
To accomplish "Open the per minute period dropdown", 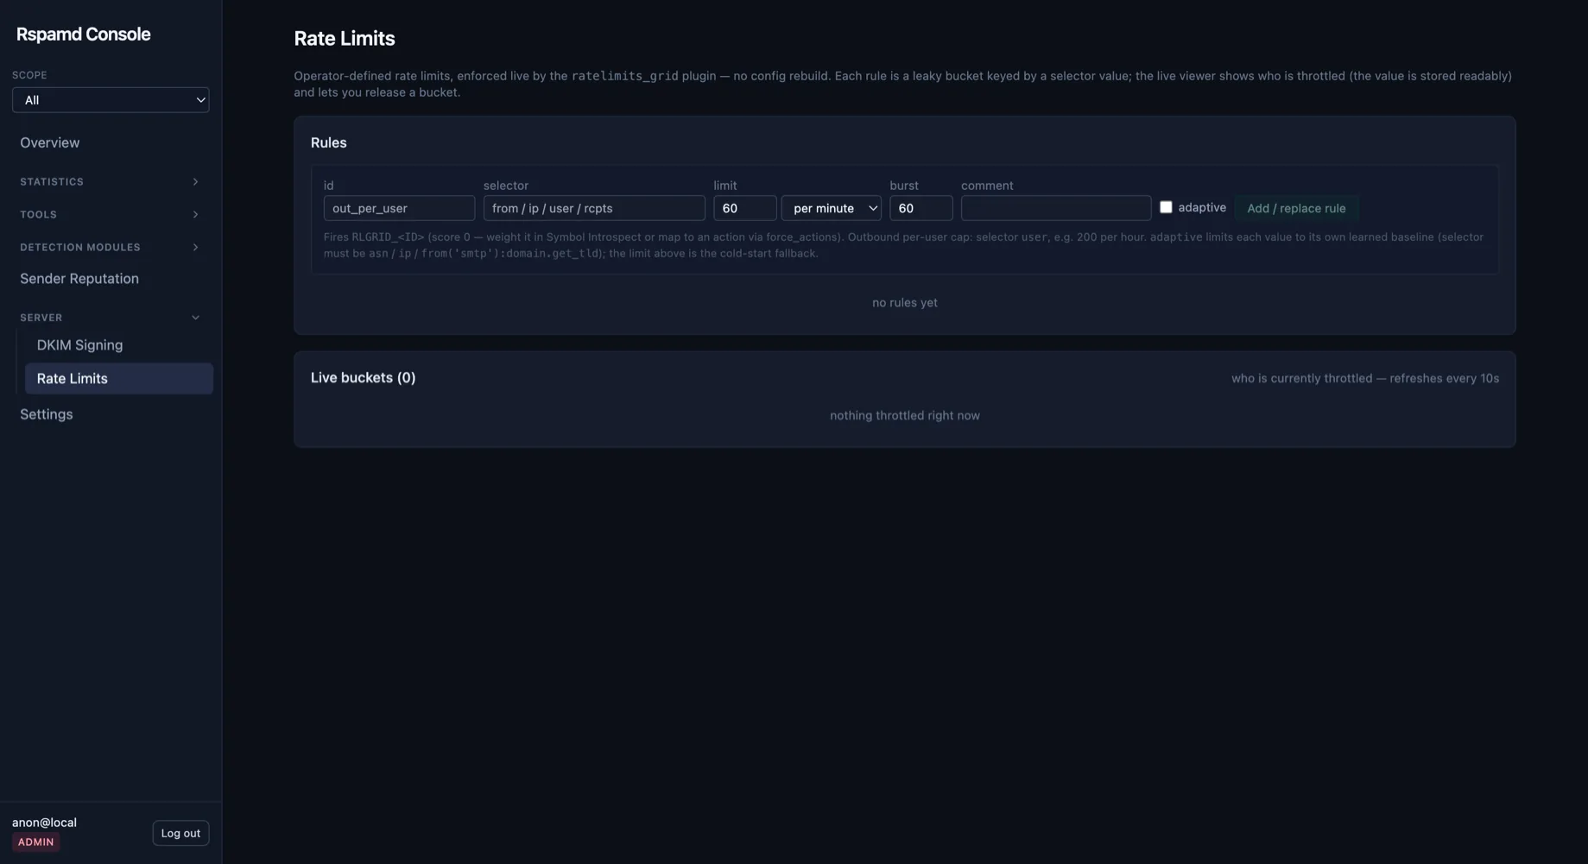I will click(832, 208).
